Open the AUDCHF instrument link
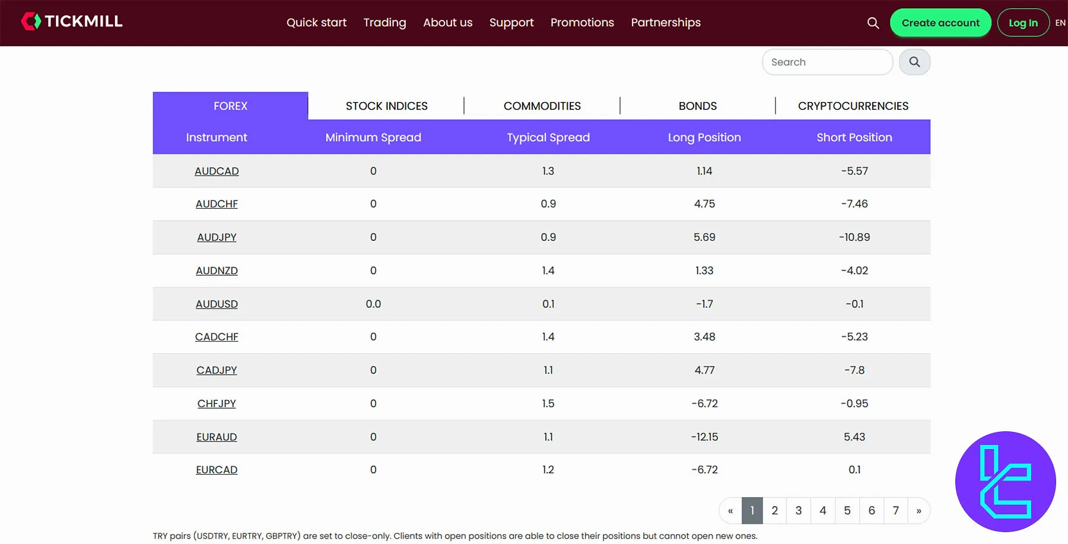The height and width of the screenshot is (544, 1068). 217,203
